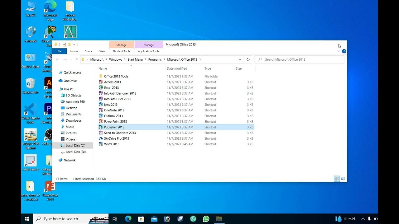Select the InfoPath Designer 2013 icon
The image size is (399, 224).
pos(101,93)
